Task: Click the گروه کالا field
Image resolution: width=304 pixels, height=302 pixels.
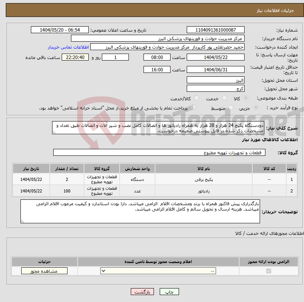Action: point(159,152)
